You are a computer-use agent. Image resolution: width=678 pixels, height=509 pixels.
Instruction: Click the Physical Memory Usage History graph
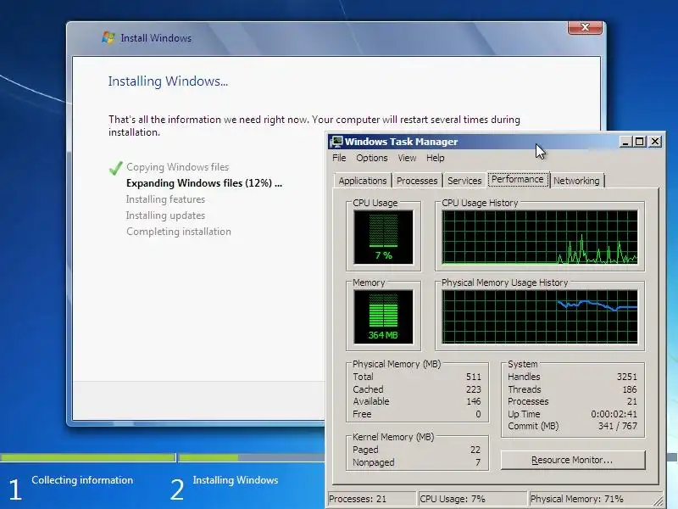[x=540, y=316]
